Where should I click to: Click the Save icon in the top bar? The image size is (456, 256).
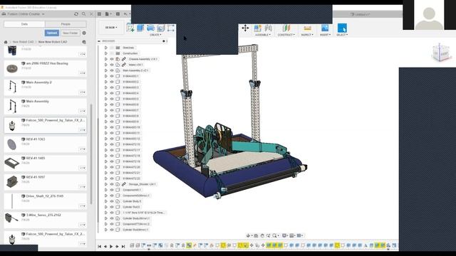click(118, 14)
